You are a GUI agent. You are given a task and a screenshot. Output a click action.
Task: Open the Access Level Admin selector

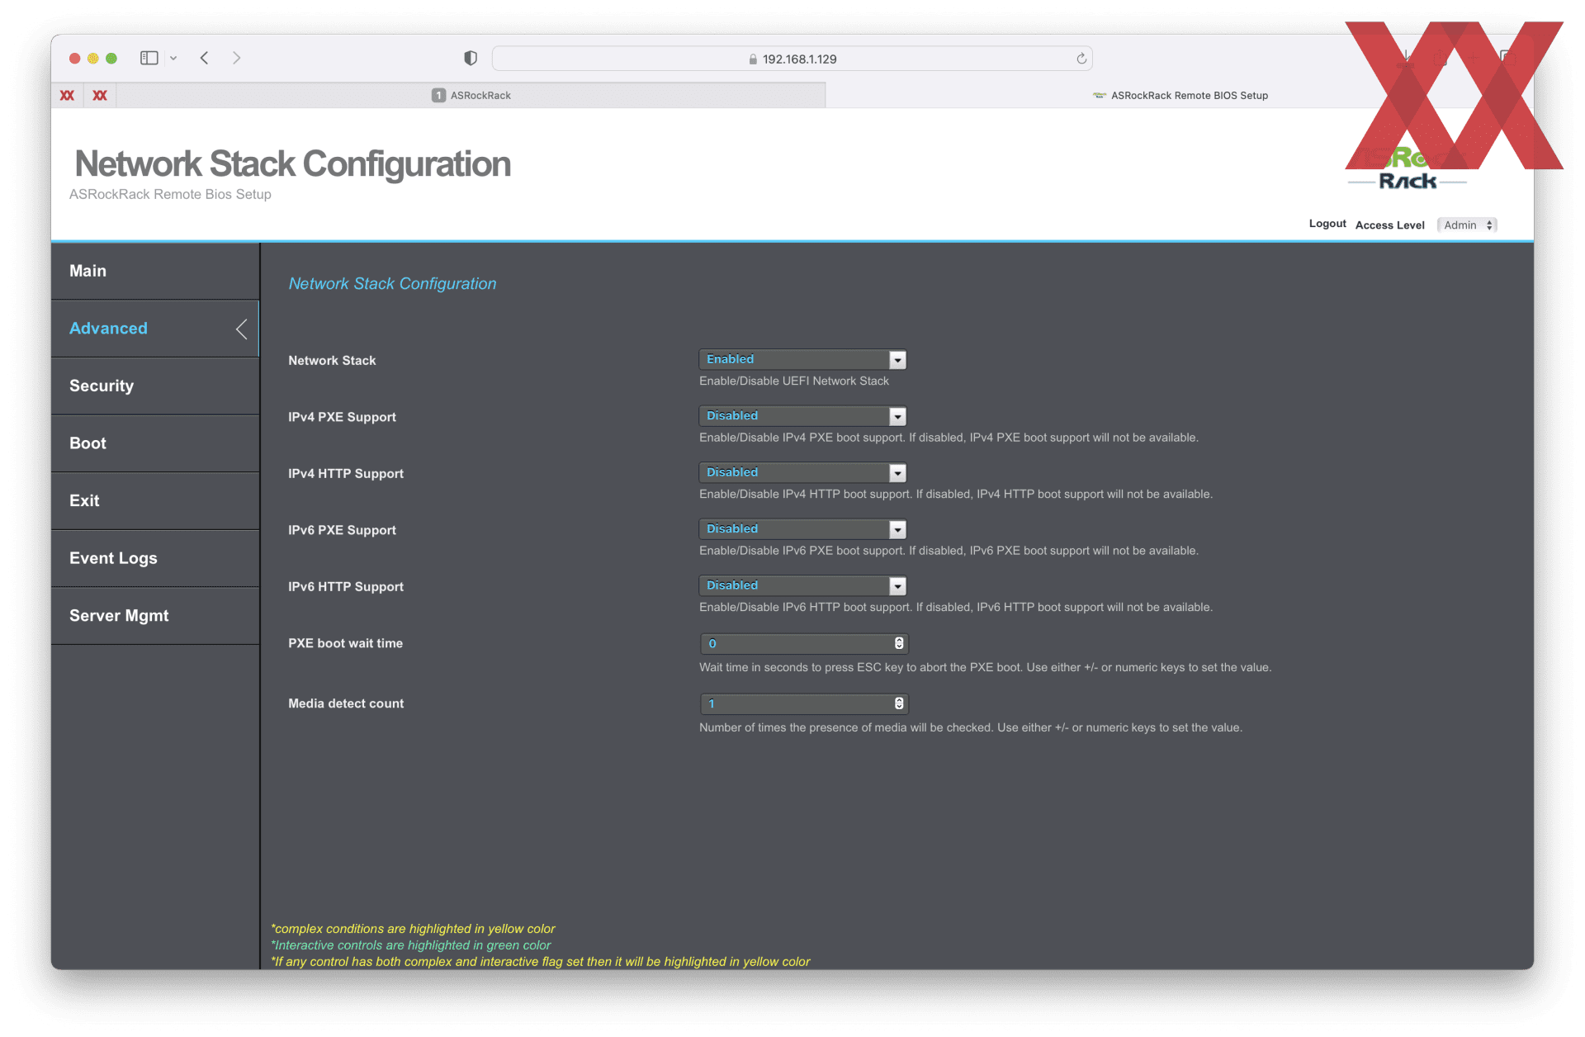point(1467,225)
